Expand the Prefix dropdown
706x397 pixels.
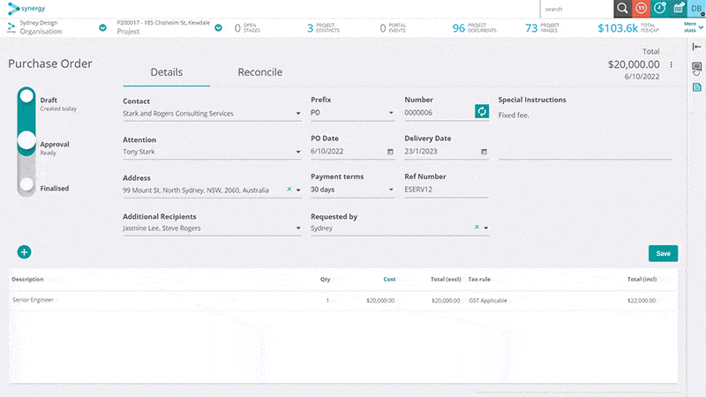tap(391, 113)
